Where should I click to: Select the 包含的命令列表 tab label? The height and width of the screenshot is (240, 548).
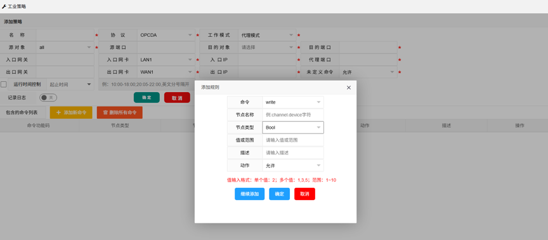[22, 112]
